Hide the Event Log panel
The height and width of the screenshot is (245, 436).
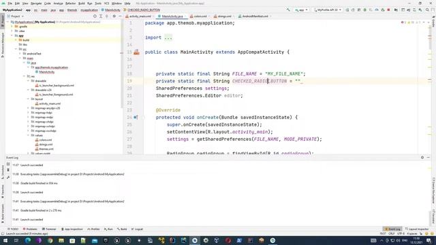tap(429, 157)
